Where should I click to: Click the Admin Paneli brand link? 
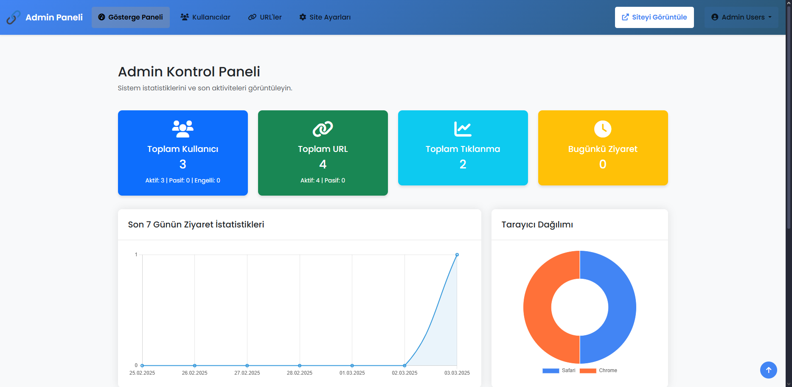coord(45,17)
